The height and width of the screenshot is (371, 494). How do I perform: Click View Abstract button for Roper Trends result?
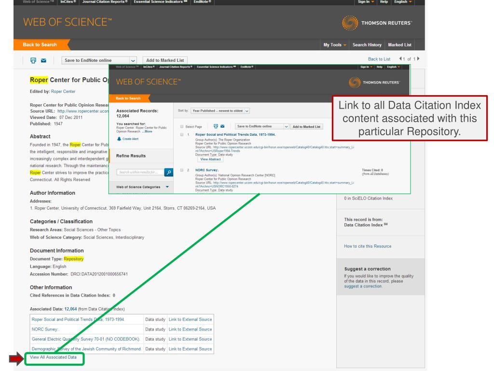pyautogui.click(x=210, y=159)
